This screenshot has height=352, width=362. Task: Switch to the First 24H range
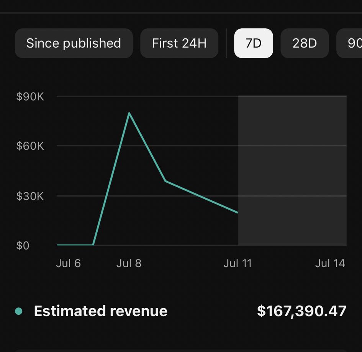179,43
